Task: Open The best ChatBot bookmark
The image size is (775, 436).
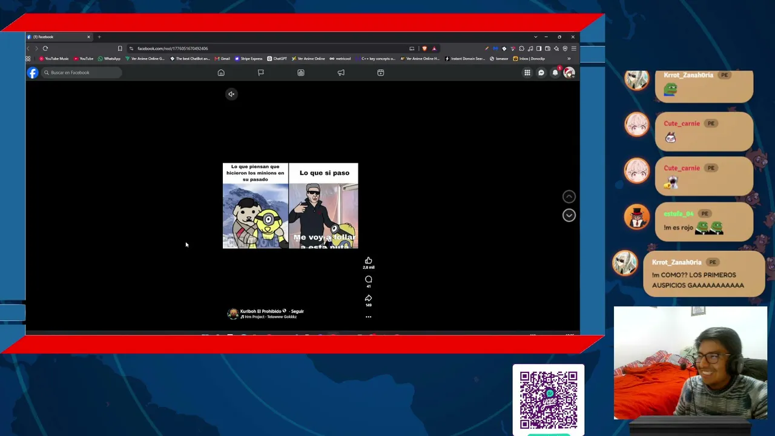Action: (190, 59)
